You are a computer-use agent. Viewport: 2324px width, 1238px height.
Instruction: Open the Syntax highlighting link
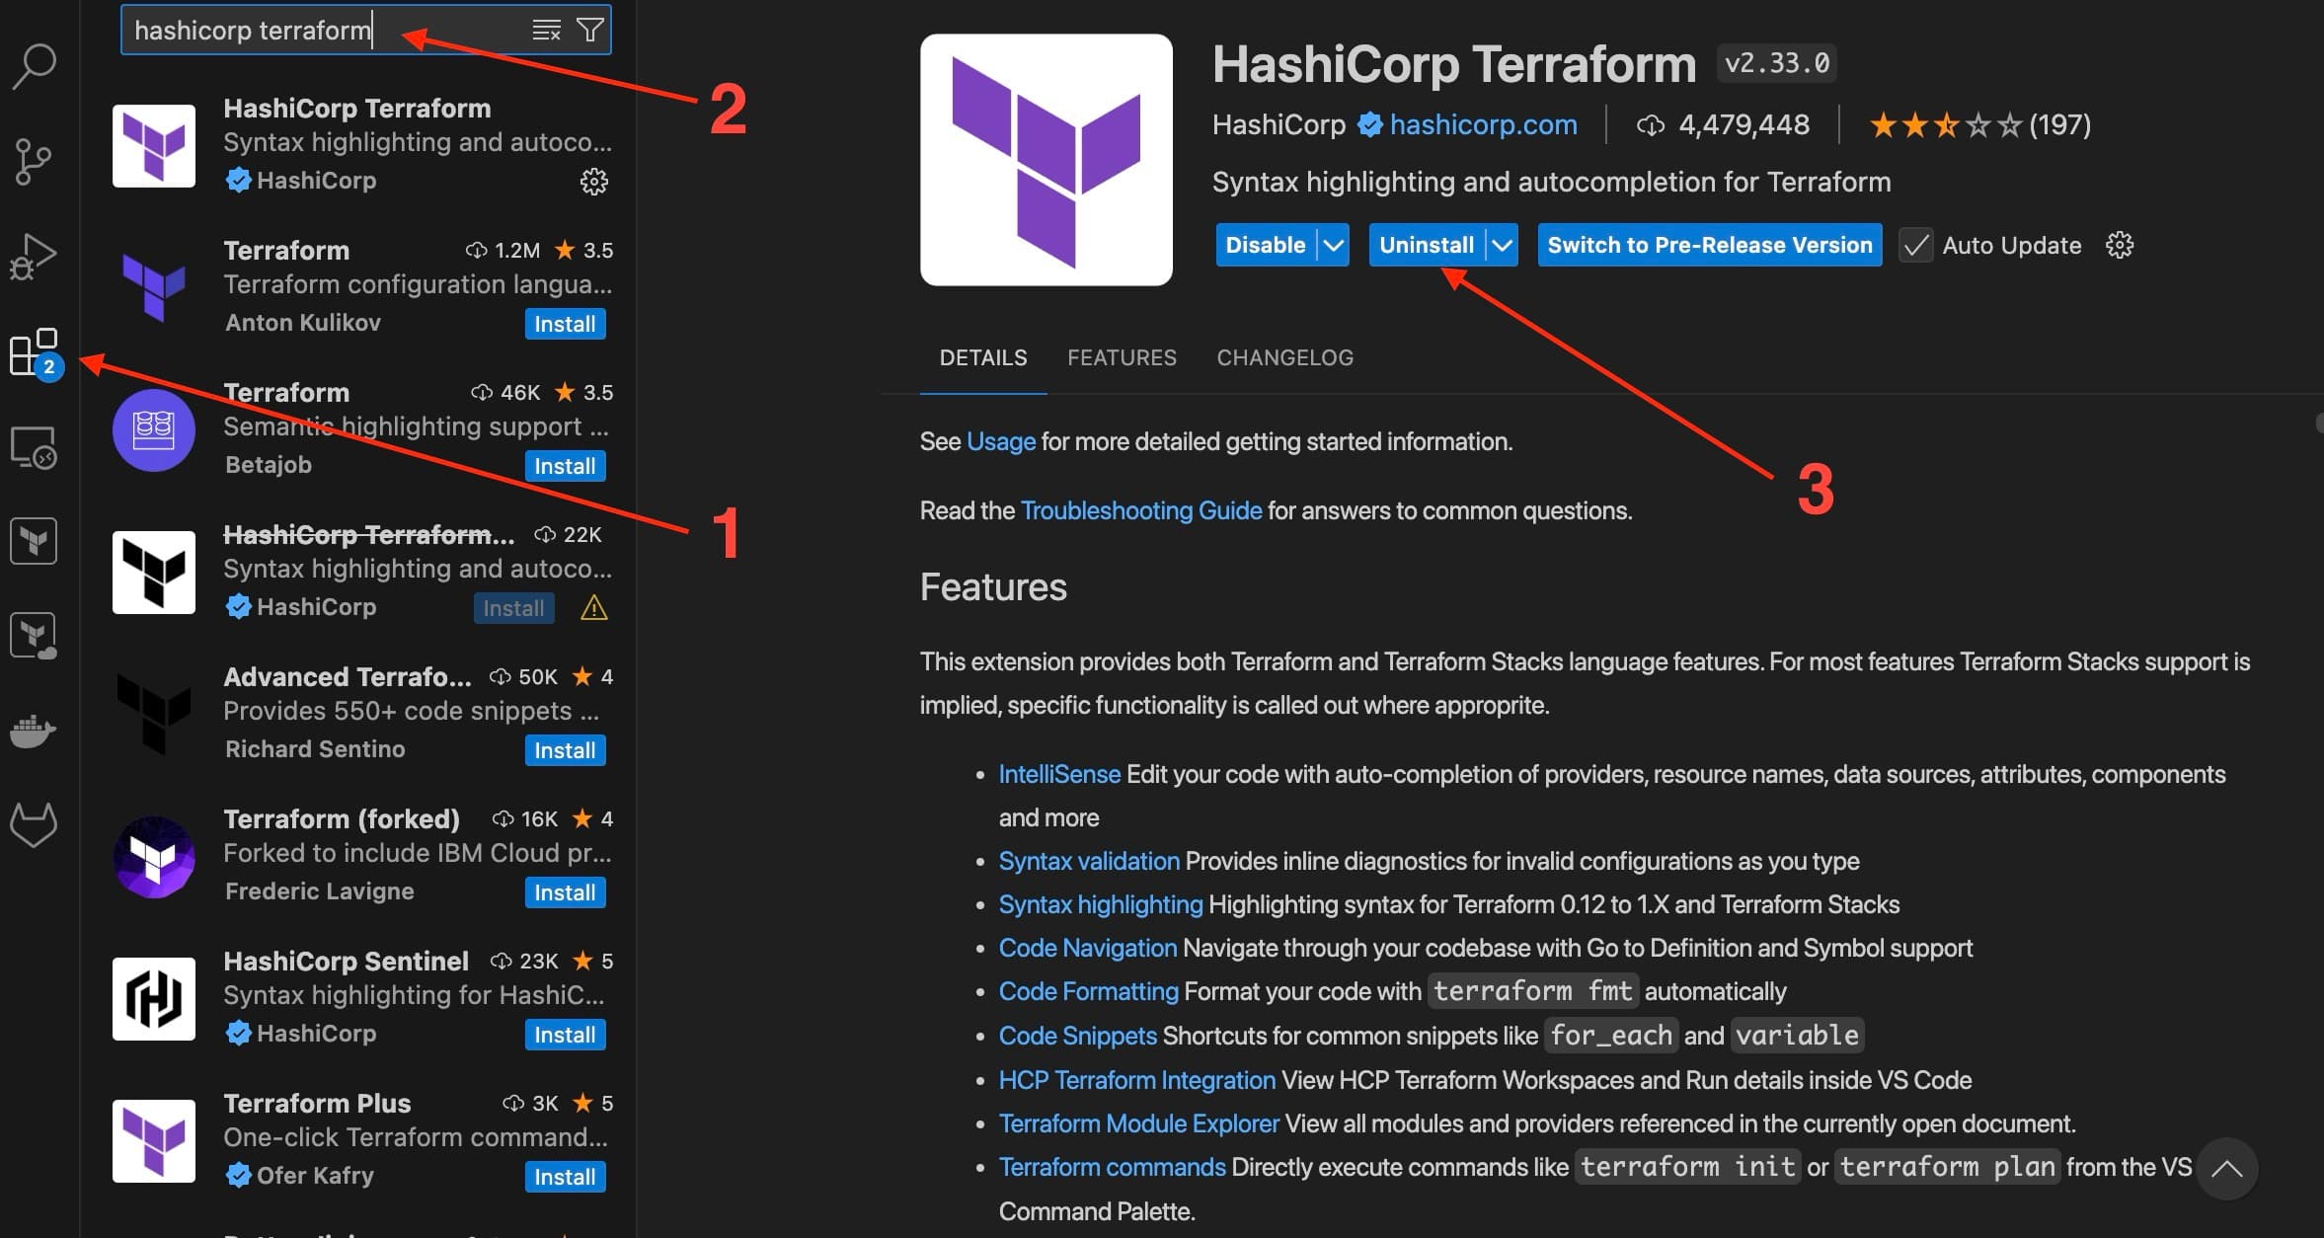(x=1101, y=904)
